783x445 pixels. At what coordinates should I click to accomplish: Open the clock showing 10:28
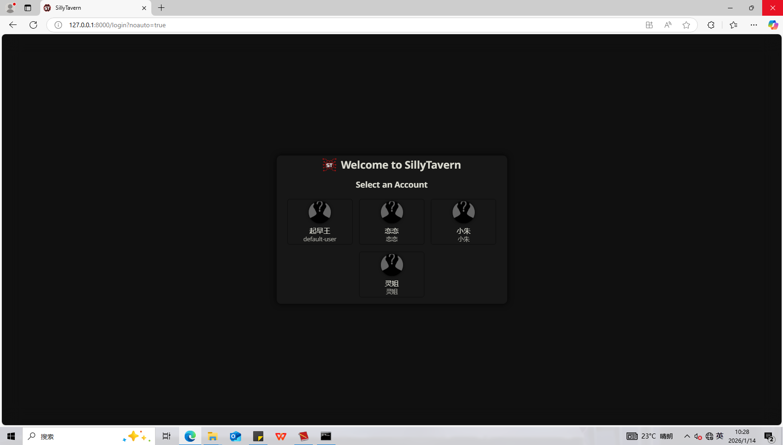coord(742,436)
